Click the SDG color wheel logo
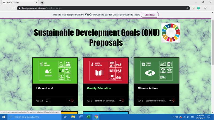Screen dimensions: 214x120 click(171, 32)
